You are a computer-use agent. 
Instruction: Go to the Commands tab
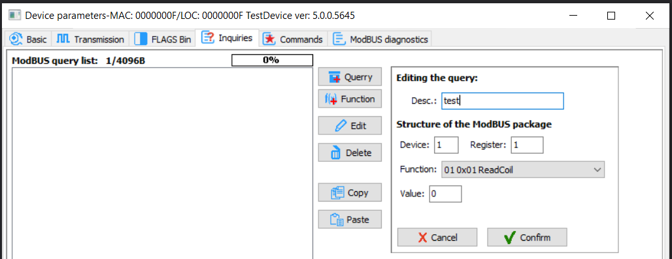point(293,39)
